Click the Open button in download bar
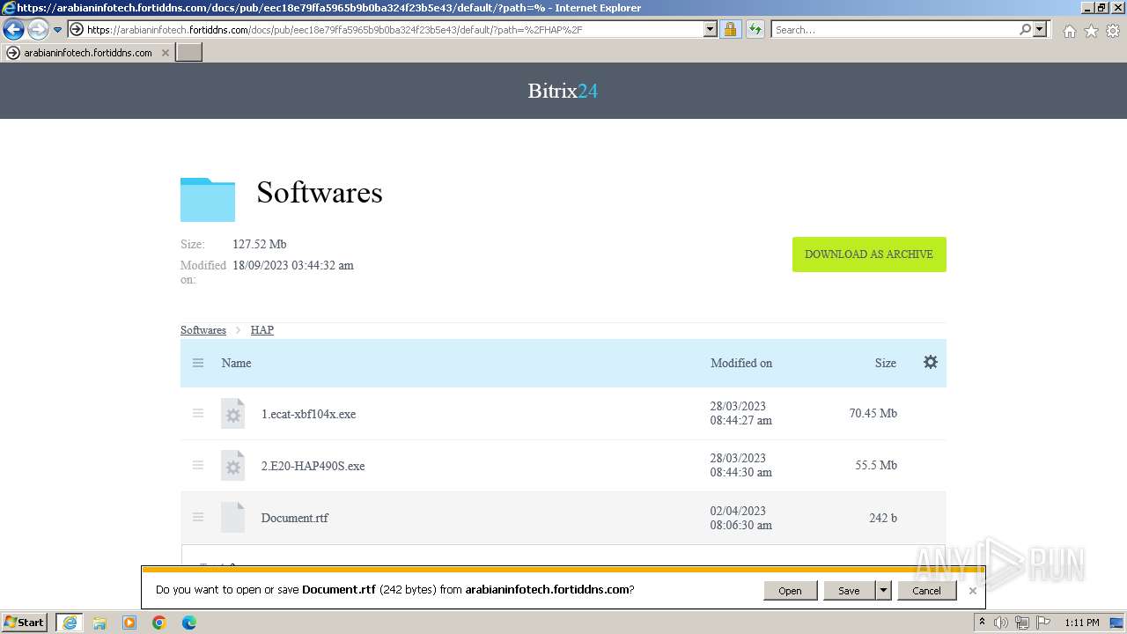The height and width of the screenshot is (634, 1127). (x=790, y=591)
